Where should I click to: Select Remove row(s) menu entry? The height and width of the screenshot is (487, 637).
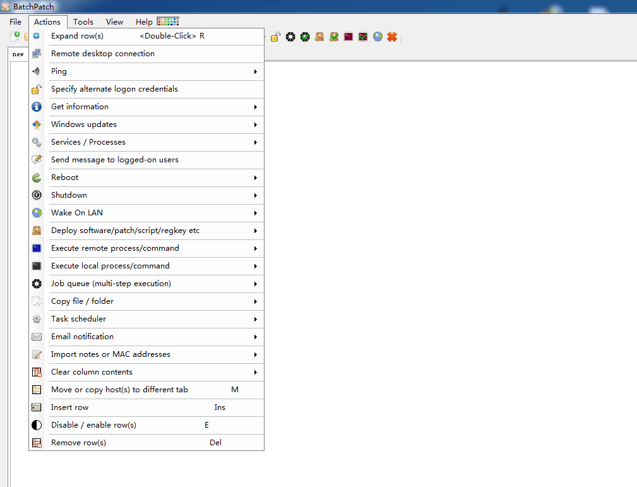(x=78, y=443)
